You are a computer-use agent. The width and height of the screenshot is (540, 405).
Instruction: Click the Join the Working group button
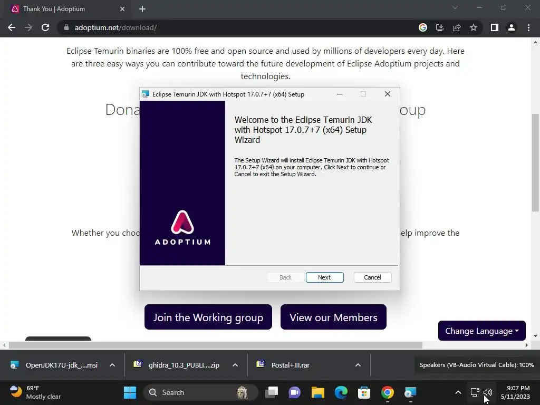(208, 317)
